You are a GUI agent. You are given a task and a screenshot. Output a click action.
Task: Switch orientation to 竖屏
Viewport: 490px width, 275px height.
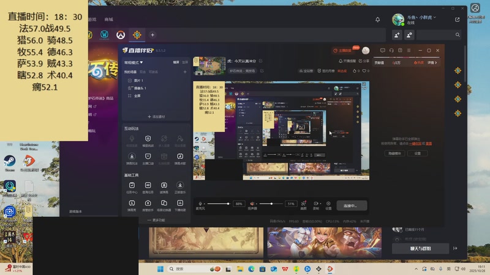[x=185, y=62]
